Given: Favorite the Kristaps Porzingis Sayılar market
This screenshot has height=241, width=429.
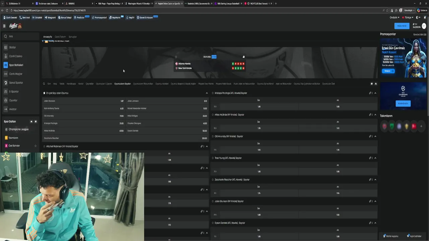Looking at the screenshot, I should click(x=212, y=93).
